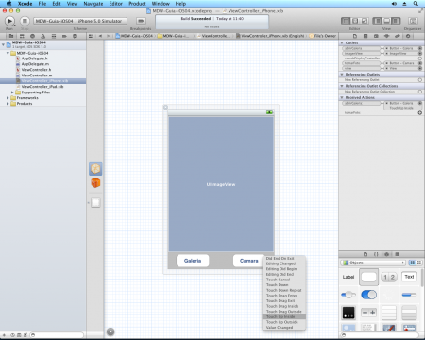Image resolution: width=425 pixels, height=340 pixels.
Task: Select the UIImageView on canvas
Action: [x=221, y=184]
